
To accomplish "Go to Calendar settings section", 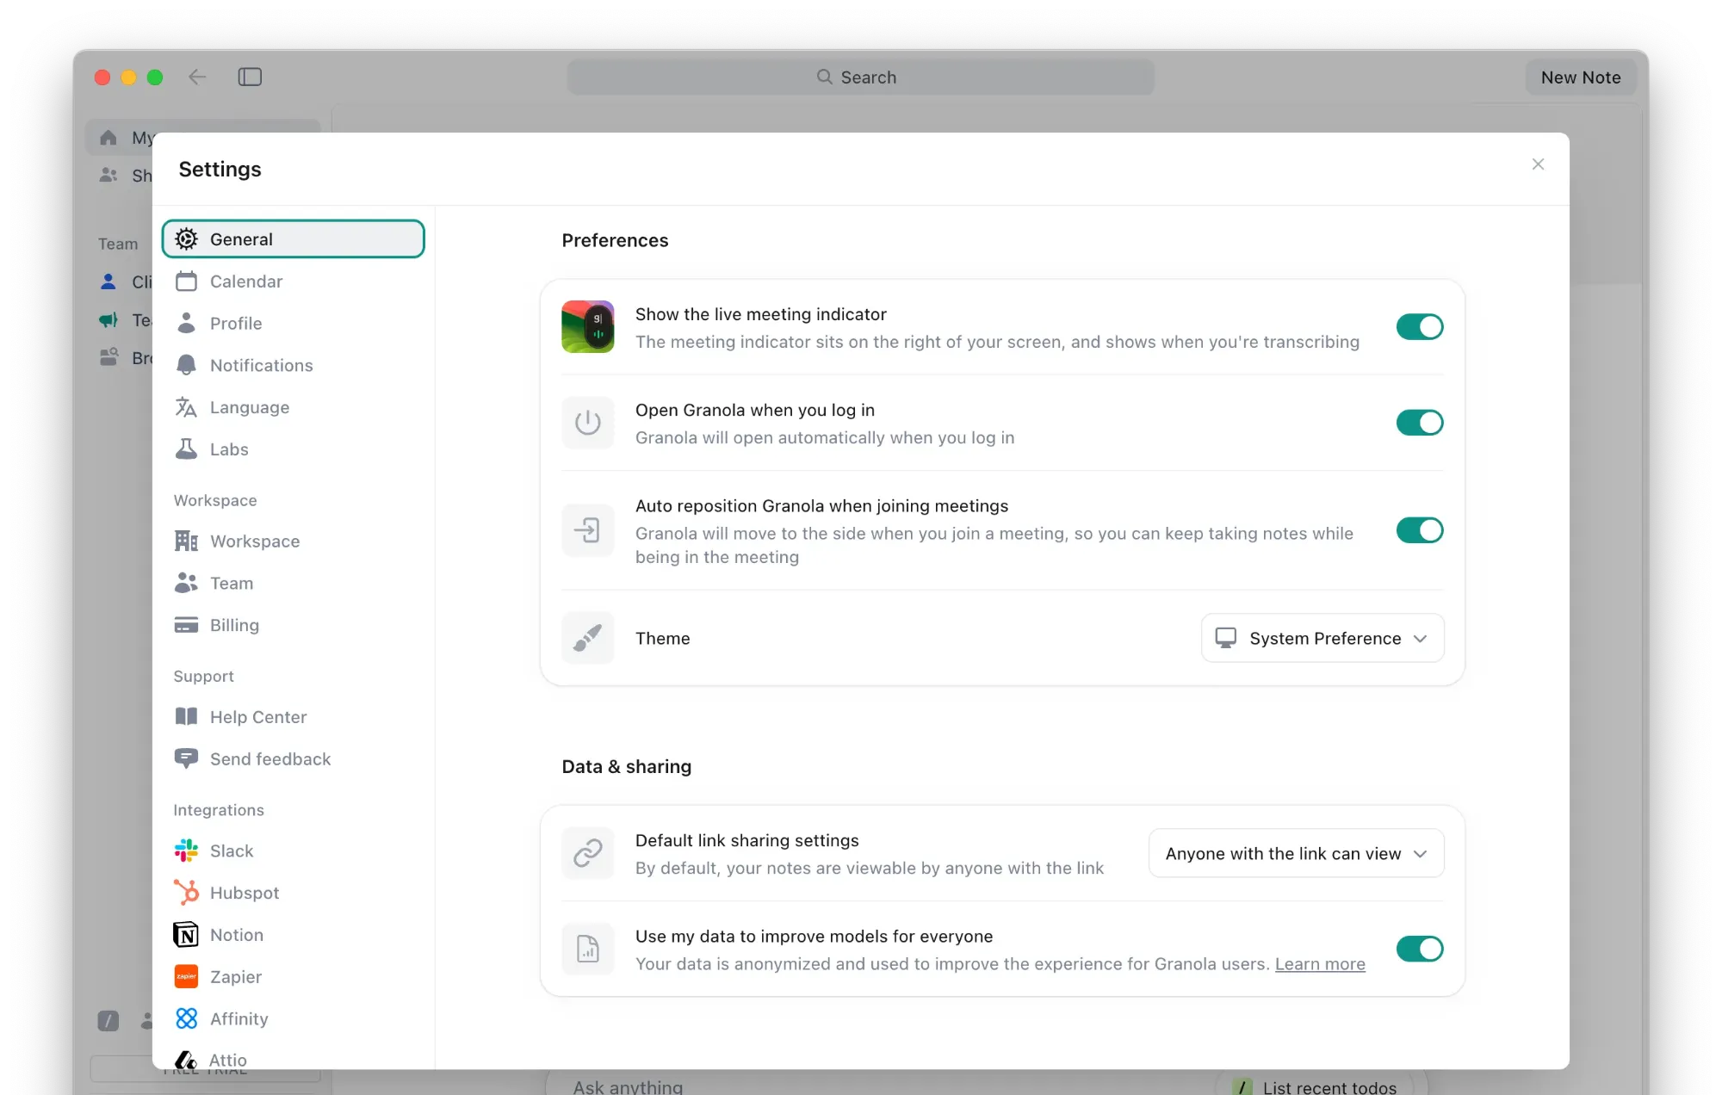I will coord(245,281).
